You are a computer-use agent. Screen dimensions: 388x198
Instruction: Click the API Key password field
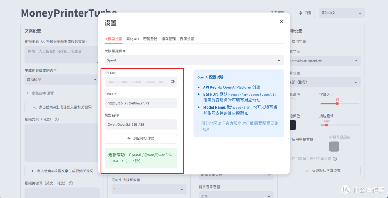[x=141, y=82]
